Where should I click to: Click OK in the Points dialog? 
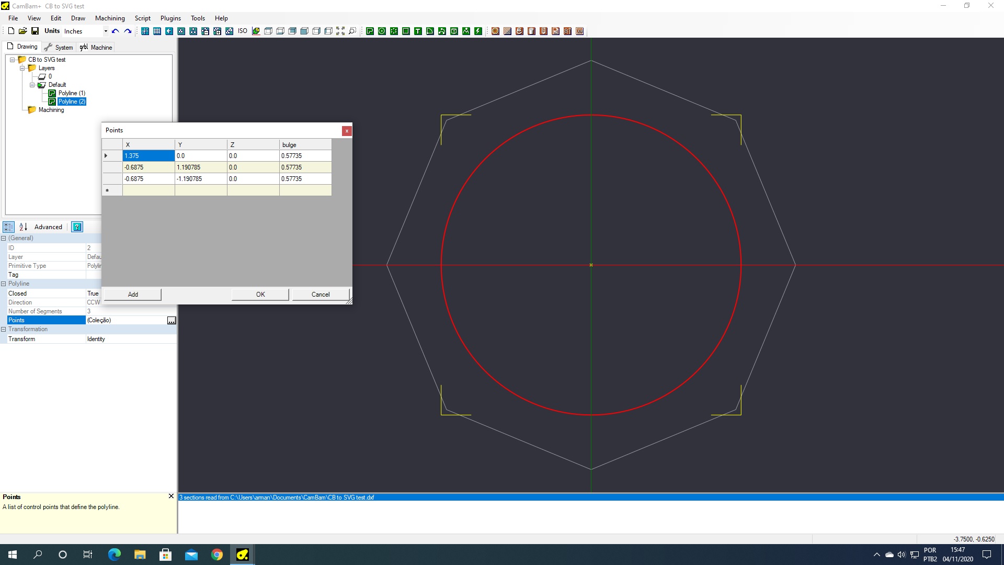pos(260,294)
